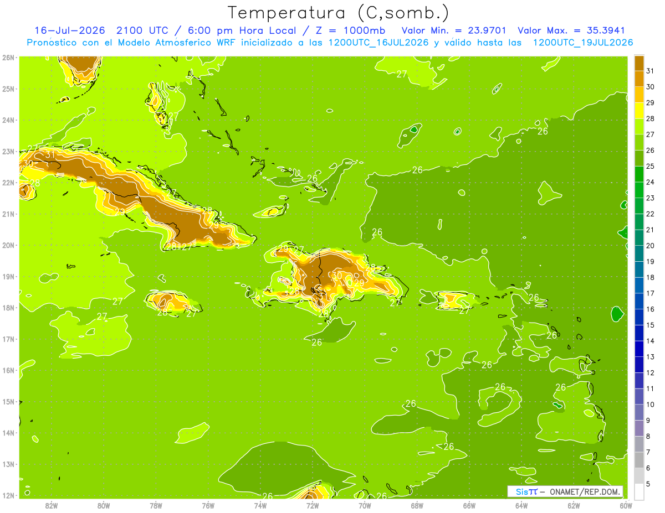Click the 'Z = 1000mb' level text

350,30
